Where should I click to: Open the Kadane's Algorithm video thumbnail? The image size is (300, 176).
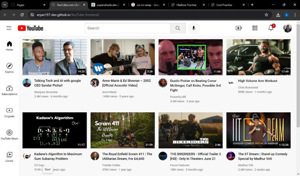[54, 130]
